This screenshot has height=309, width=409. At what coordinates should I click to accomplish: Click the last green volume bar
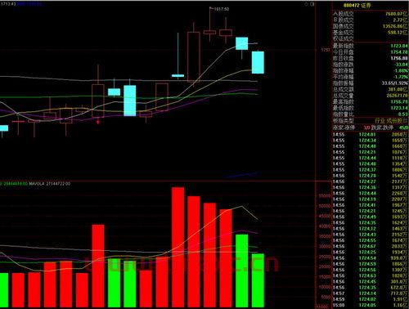click(258, 280)
